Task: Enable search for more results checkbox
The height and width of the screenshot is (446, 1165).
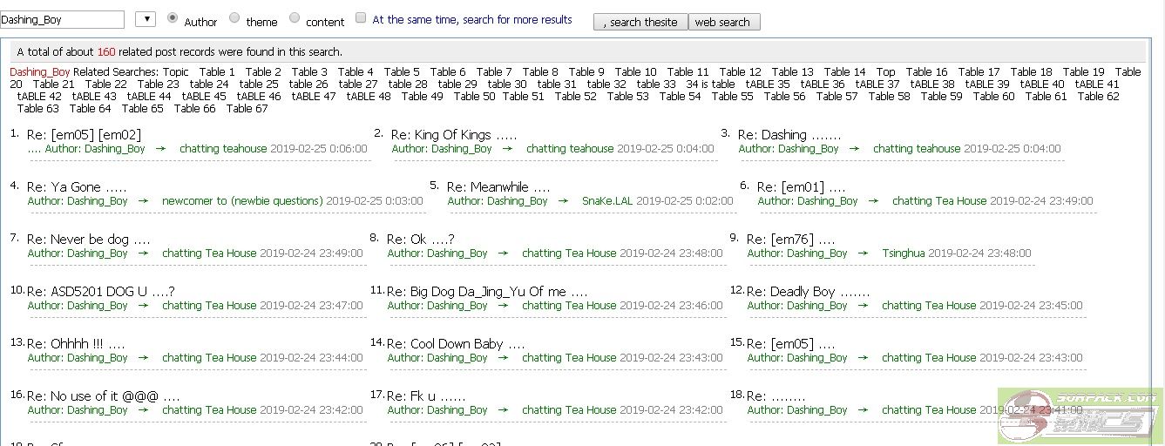Action: point(361,19)
